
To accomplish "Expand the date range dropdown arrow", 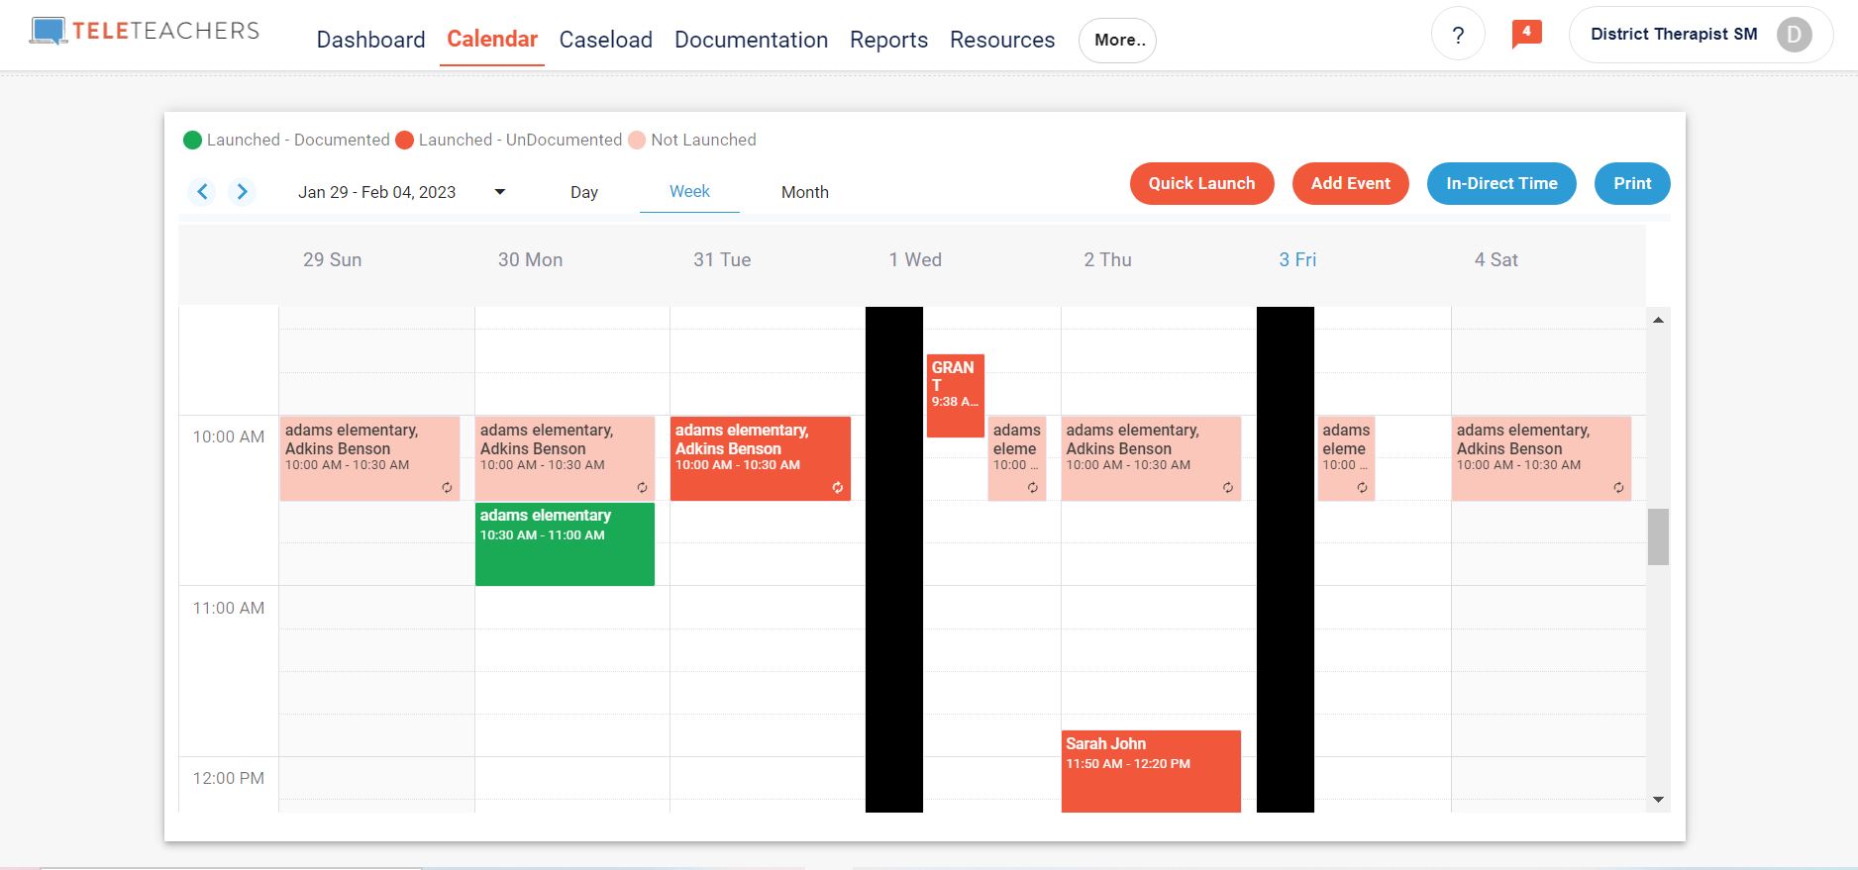I will [500, 192].
